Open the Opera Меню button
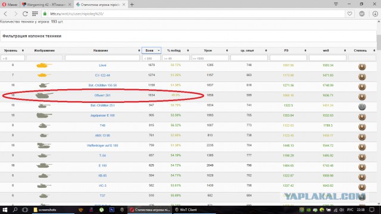This screenshot has width=381, height=214. point(10,4)
